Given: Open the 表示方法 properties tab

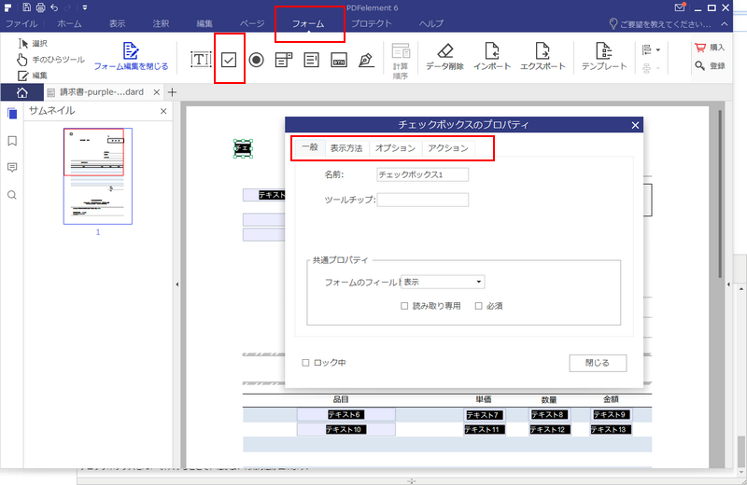Looking at the screenshot, I should [346, 148].
